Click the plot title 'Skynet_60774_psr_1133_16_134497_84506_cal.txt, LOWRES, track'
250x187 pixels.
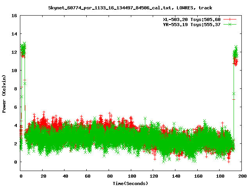pyautogui.click(x=130, y=8)
